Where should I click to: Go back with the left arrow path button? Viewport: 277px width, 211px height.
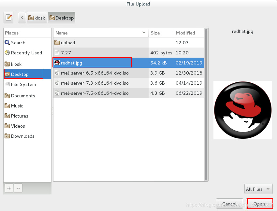tap(22, 18)
